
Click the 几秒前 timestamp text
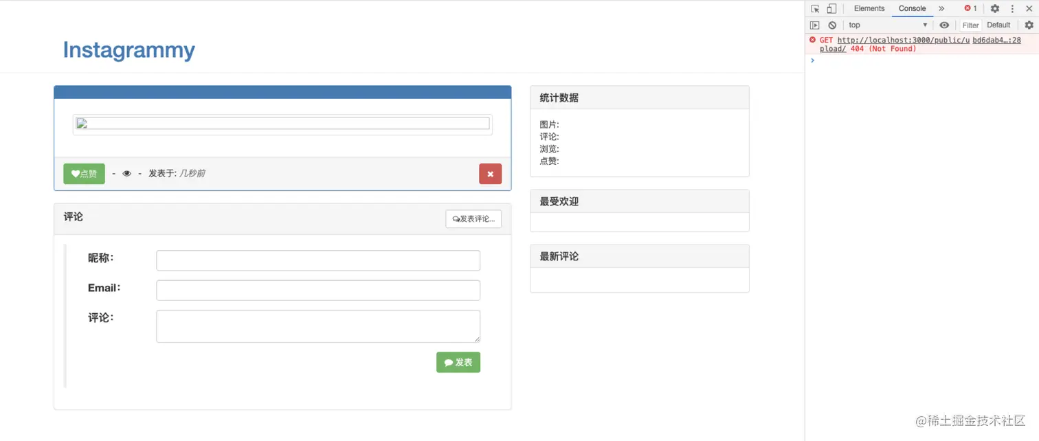pyautogui.click(x=192, y=174)
